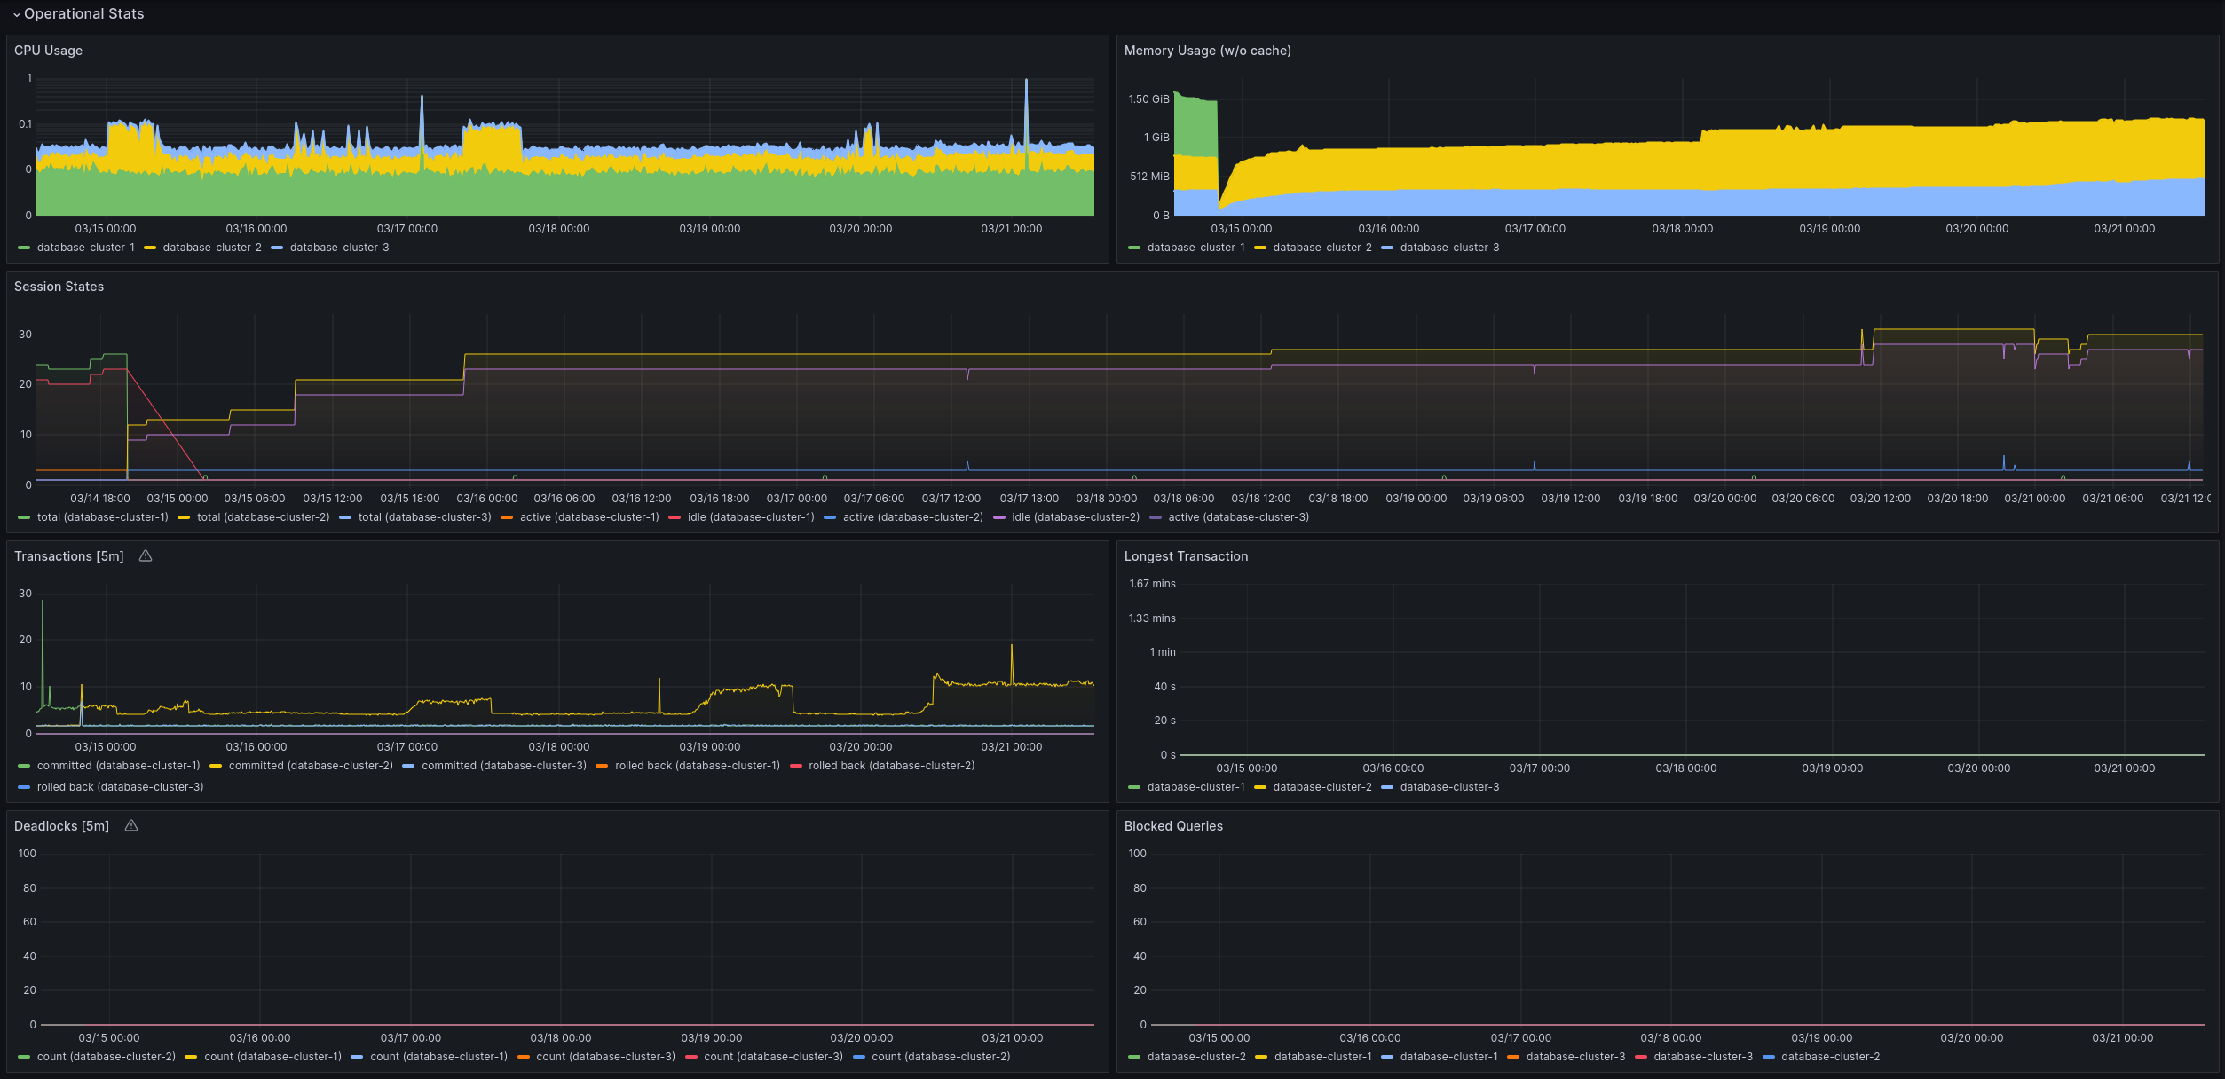Toggle database-cluster-1 series in CPU Usage legend

pyautogui.click(x=85, y=248)
